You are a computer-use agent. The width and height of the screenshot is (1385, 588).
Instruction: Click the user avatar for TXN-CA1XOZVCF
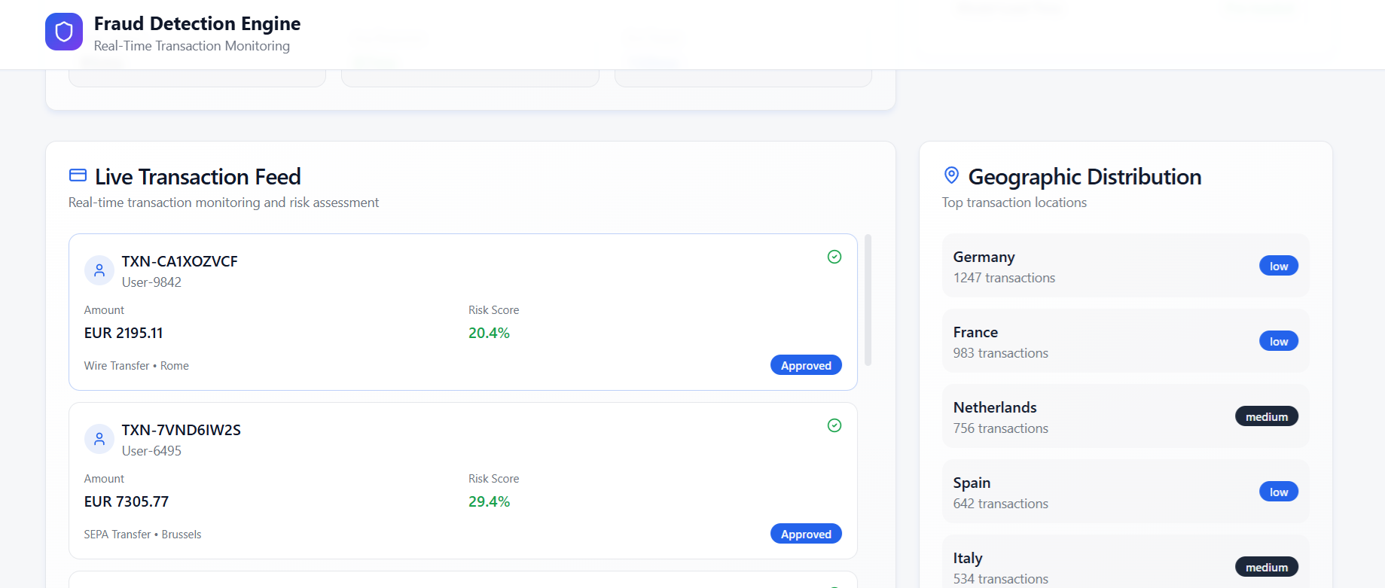[x=99, y=270]
